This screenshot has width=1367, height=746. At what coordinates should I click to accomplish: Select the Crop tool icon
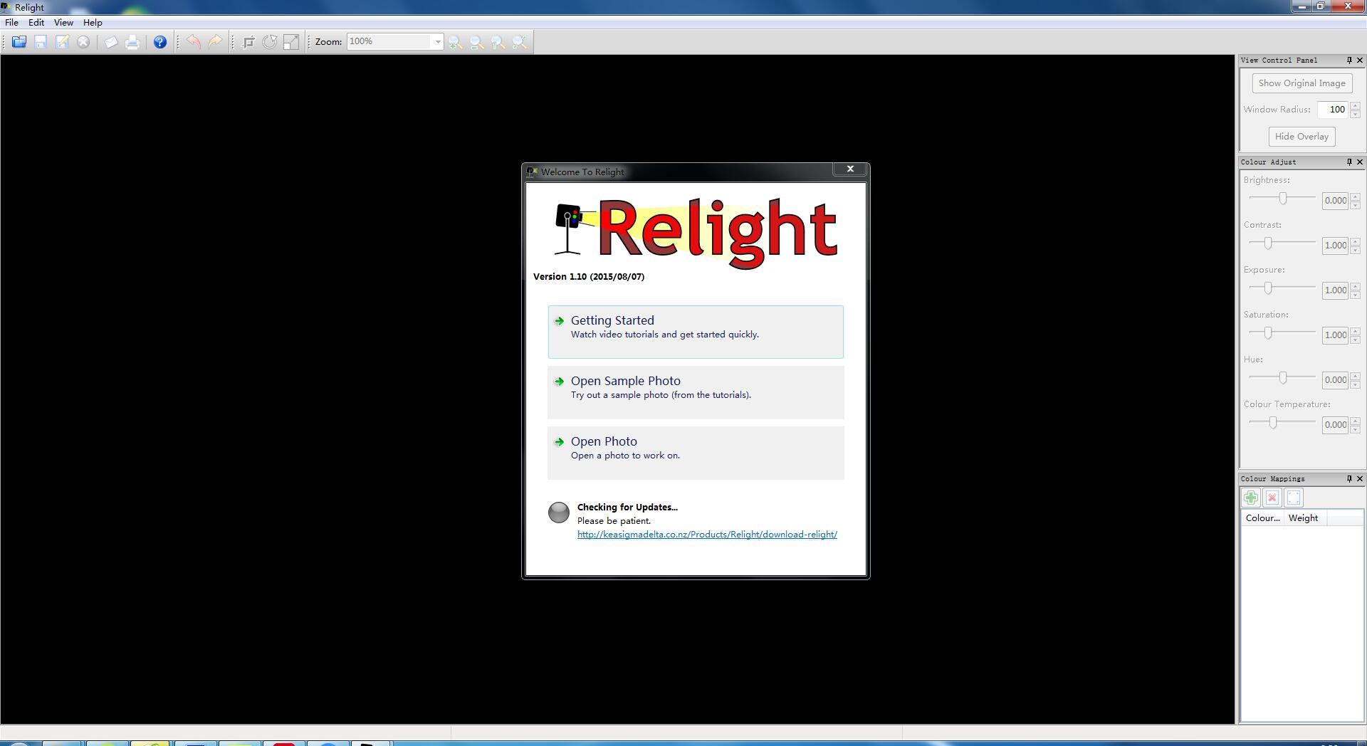pyautogui.click(x=248, y=41)
